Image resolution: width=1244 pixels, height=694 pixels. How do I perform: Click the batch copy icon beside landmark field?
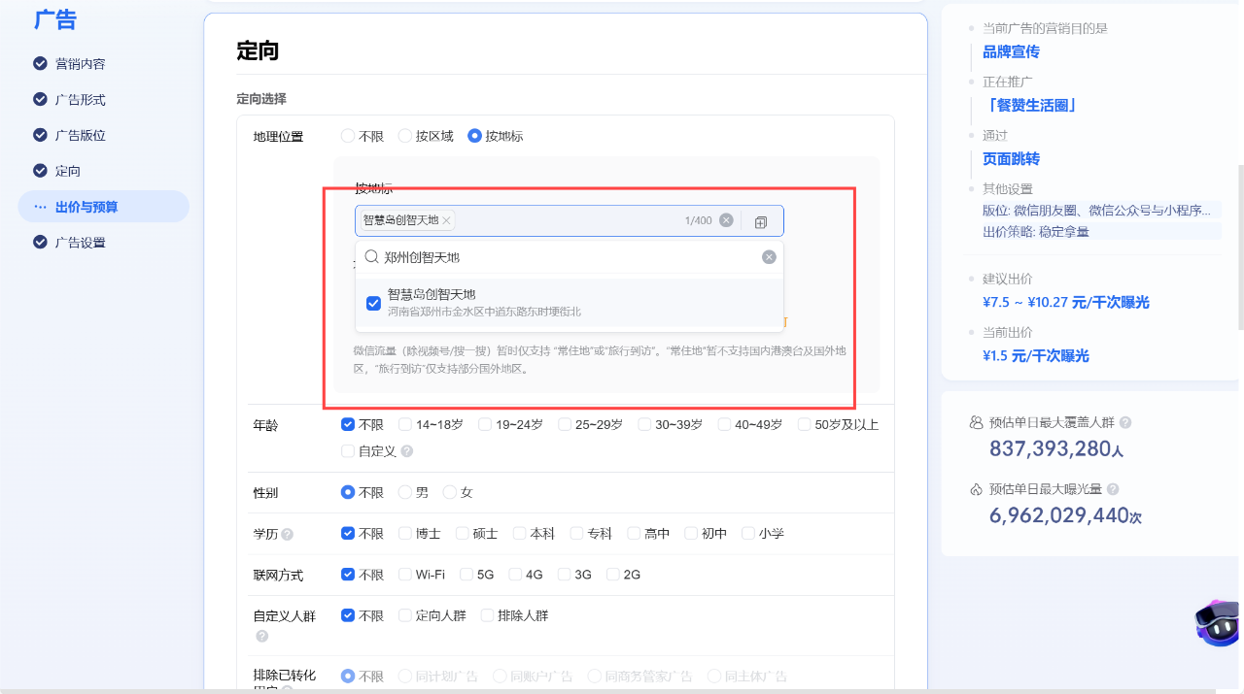[761, 221]
